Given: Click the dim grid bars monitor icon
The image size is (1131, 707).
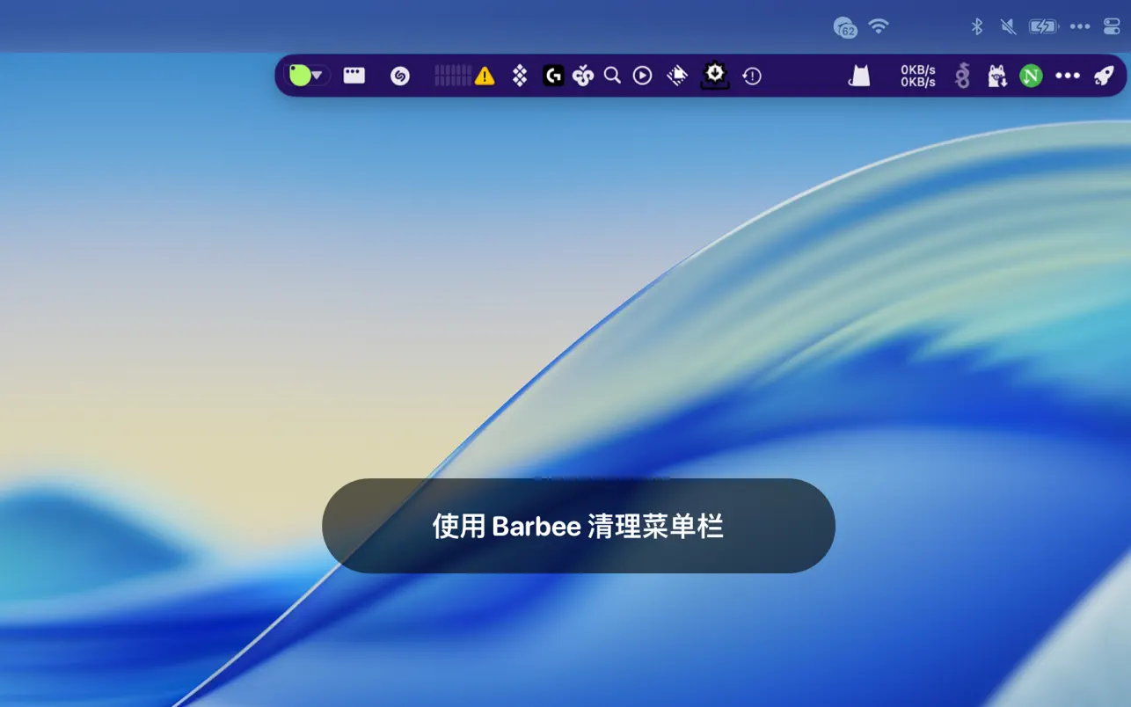Looking at the screenshot, I should (x=453, y=76).
